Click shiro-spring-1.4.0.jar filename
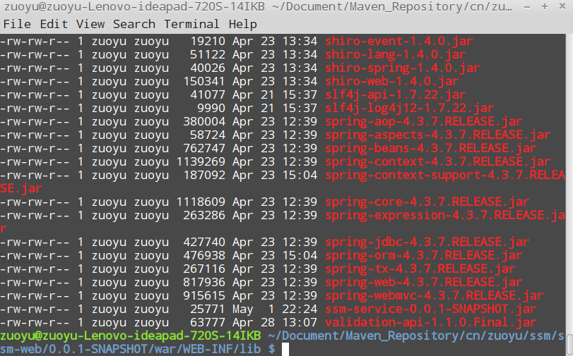The width and height of the screenshot is (573, 356). [x=402, y=68]
